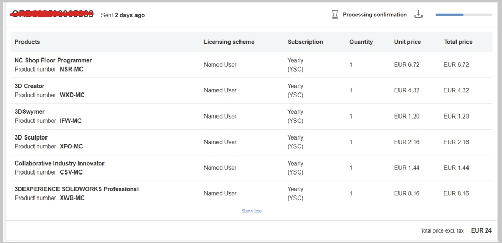The width and height of the screenshot is (502, 243).
Task: Collapse the list with Show less
Action: click(252, 211)
